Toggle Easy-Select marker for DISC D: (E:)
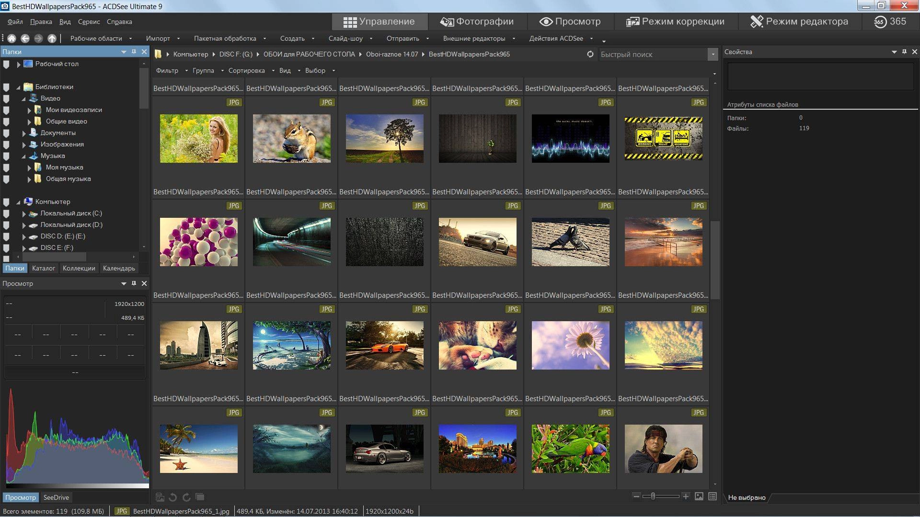 coord(6,236)
